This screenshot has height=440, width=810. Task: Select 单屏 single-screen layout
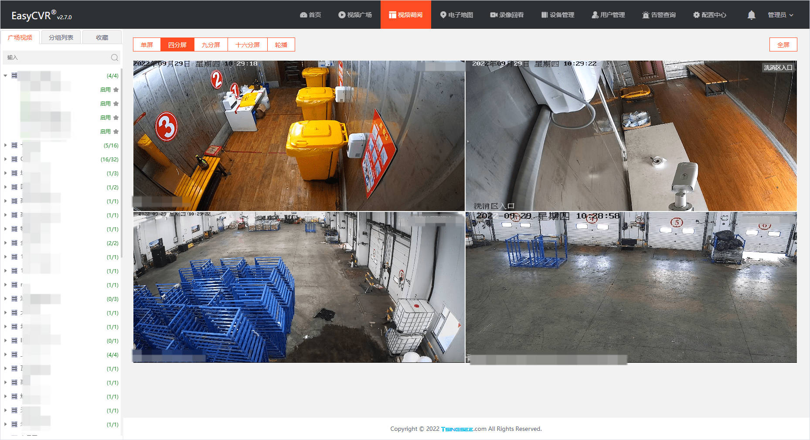click(147, 44)
